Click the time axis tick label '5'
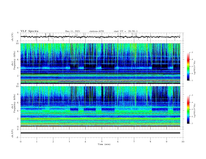 click(x=102, y=142)
